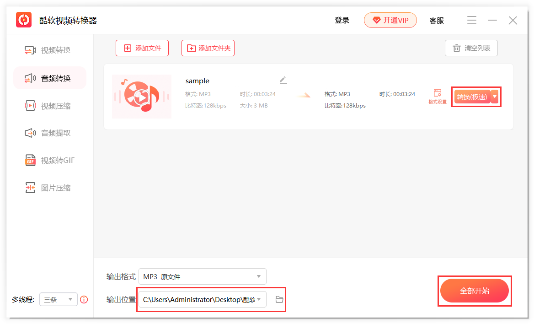This screenshot has height=324, width=534.
Task: Open the 多线程 三条 dropdown
Action: pos(59,299)
